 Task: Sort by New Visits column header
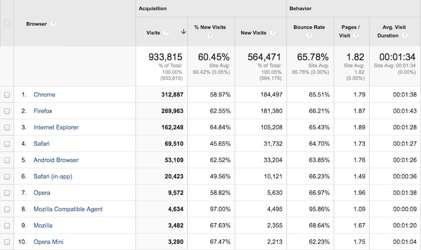[x=253, y=32]
